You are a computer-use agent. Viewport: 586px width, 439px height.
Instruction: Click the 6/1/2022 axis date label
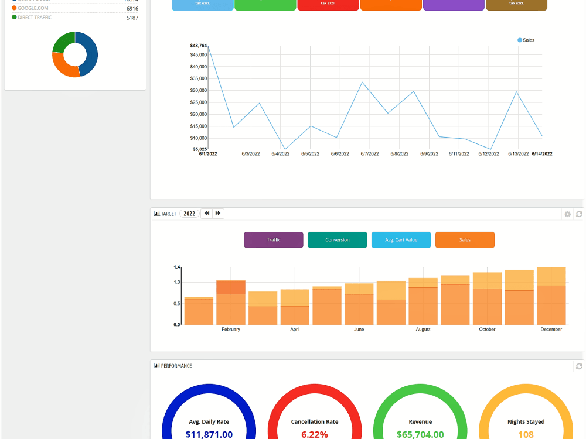208,154
